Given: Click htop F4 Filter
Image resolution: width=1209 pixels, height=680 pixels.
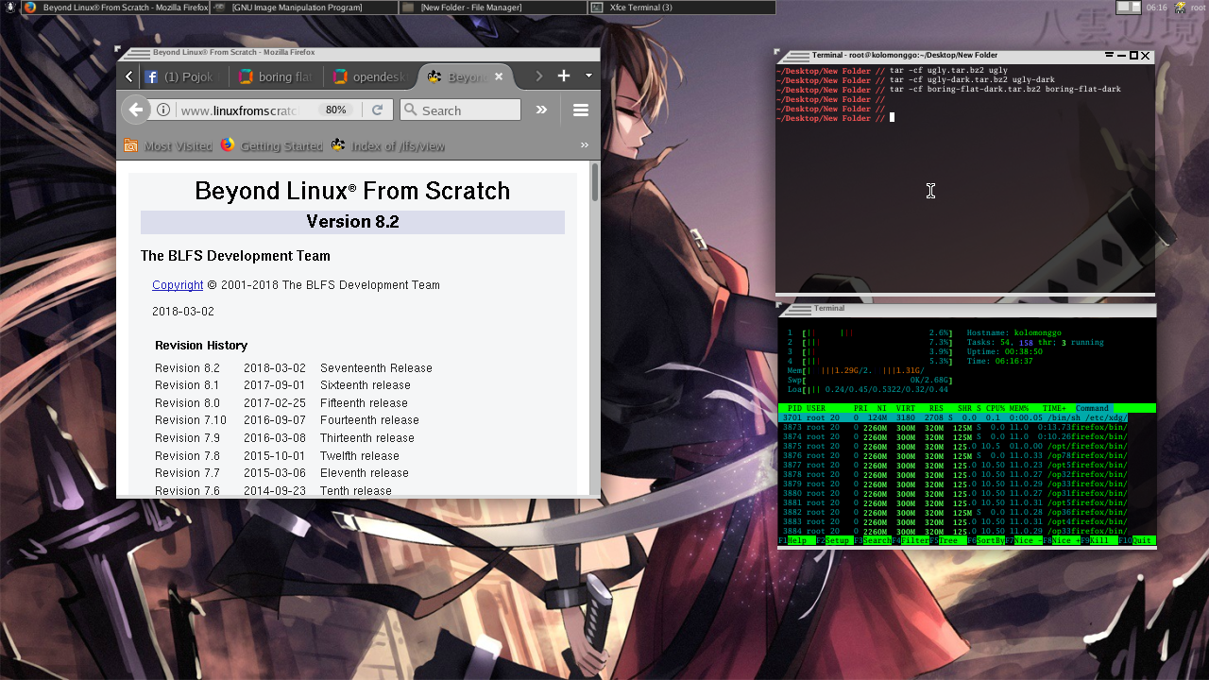Looking at the screenshot, I should click(911, 541).
